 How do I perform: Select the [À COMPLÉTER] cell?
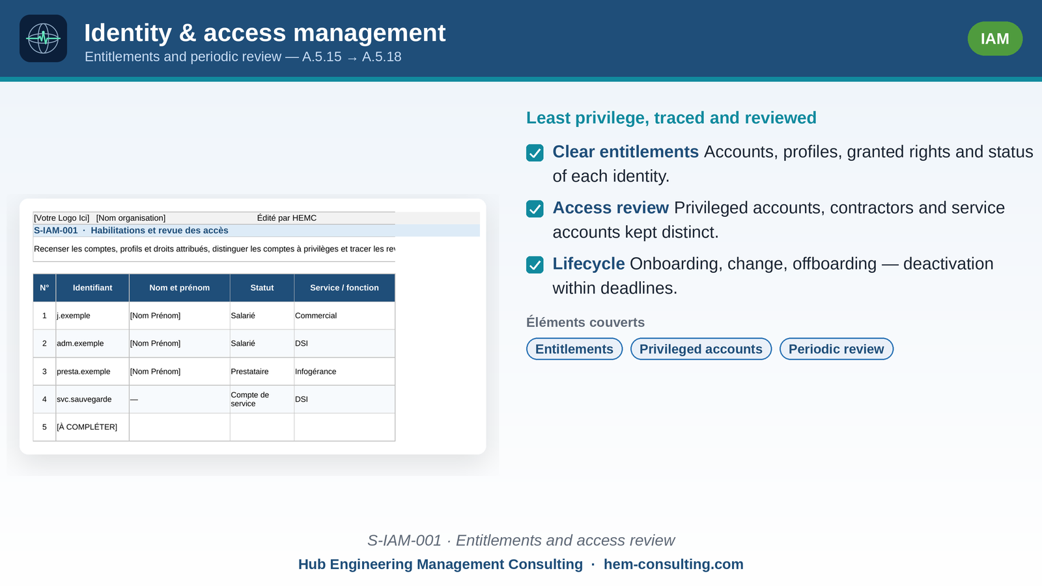pos(92,427)
